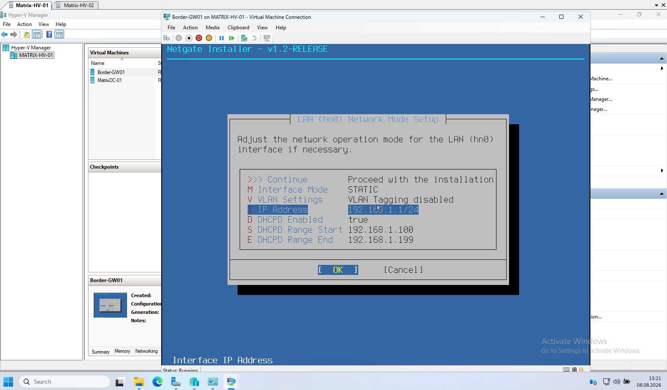
Task: Click the Ctrl+Alt+Del toolbar icon in VM Connection
Action: pos(167,38)
